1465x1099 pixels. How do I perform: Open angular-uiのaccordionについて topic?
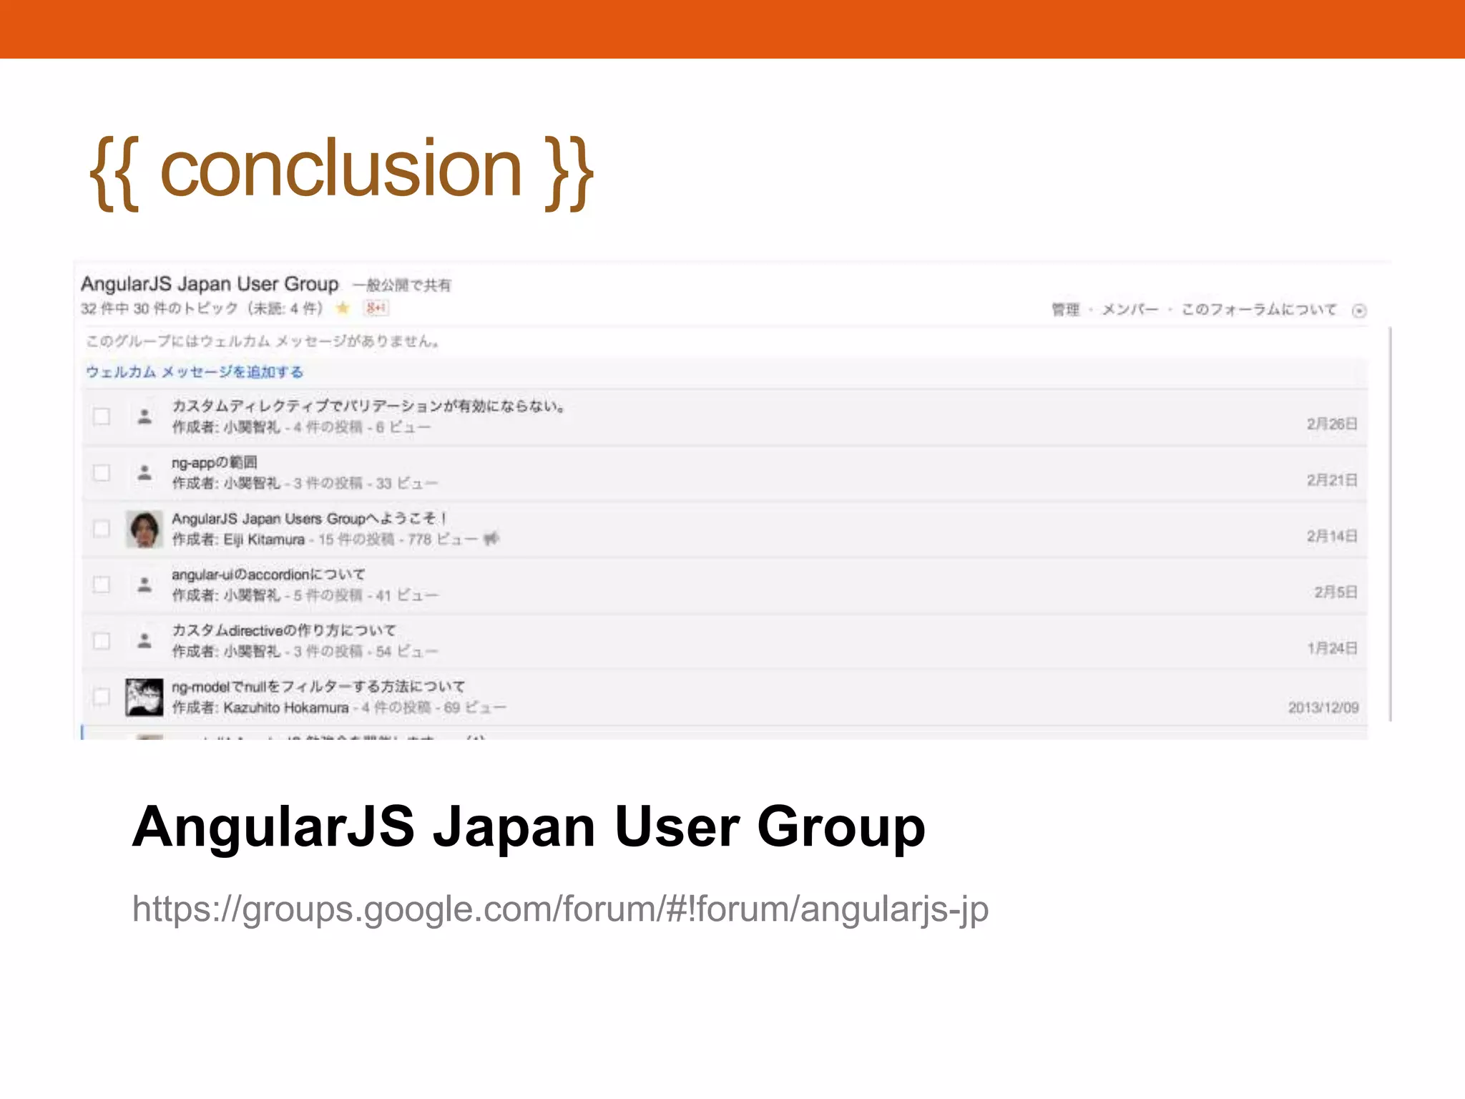point(268,574)
